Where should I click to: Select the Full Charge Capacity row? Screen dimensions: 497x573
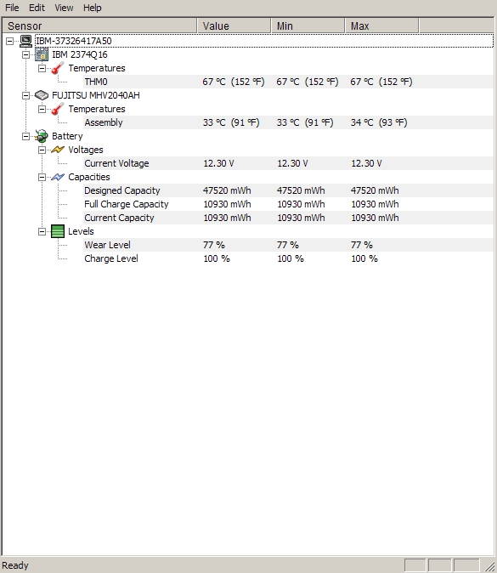coord(289,204)
